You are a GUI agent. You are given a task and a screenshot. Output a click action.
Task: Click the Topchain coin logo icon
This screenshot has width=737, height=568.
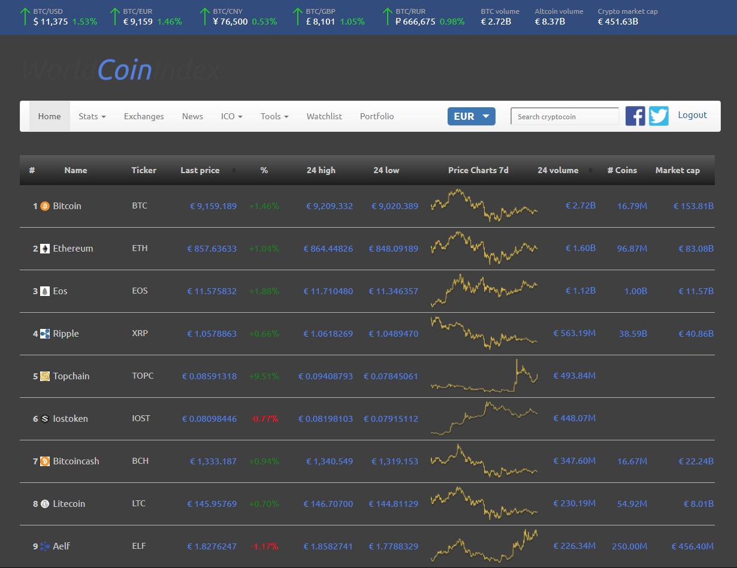(45, 376)
